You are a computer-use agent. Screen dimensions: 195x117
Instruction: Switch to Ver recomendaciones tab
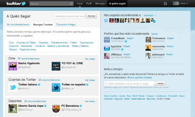tap(18, 24)
